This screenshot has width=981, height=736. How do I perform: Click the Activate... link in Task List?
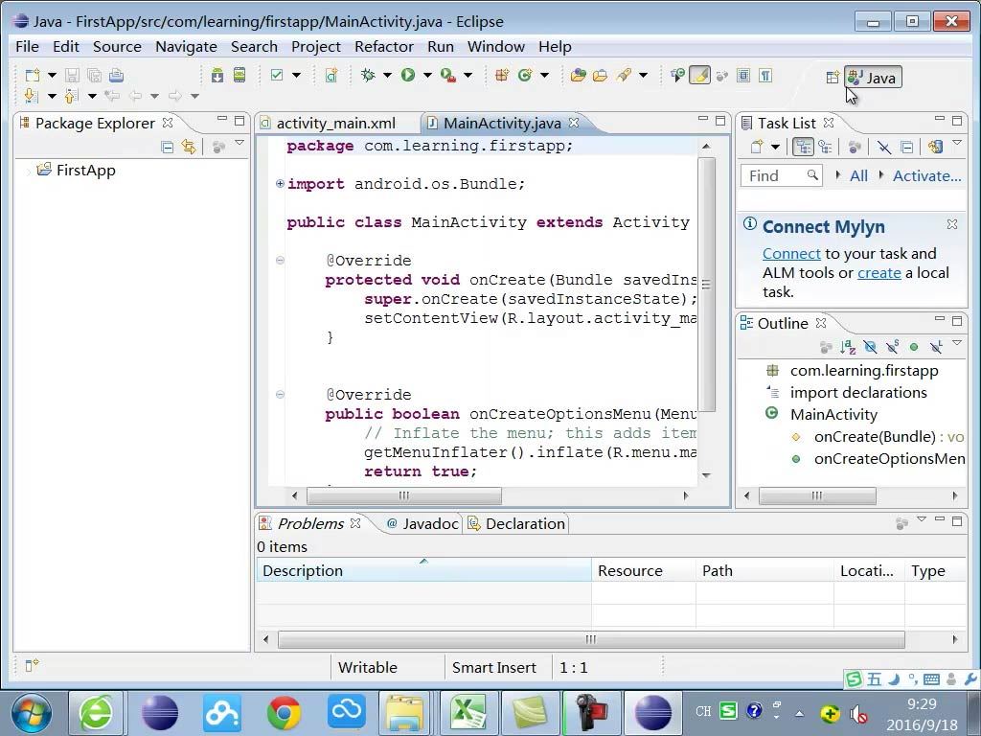(x=926, y=176)
